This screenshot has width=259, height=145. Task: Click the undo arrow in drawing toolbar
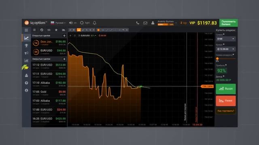123,30
